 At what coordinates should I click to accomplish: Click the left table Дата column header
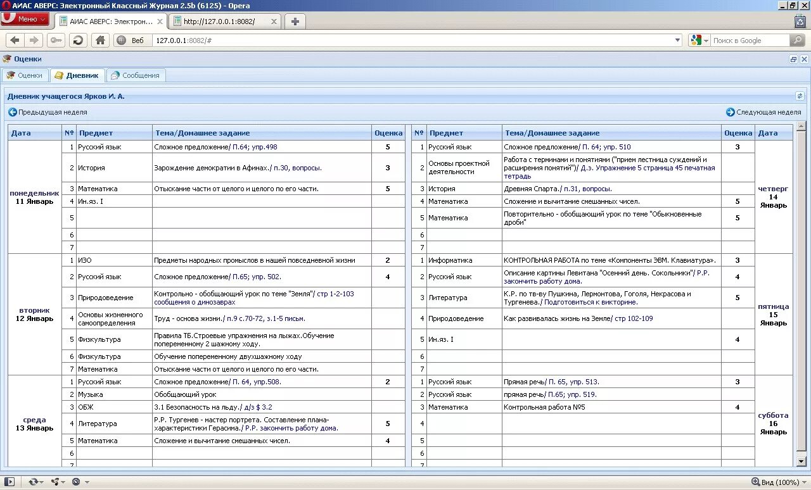[35, 133]
